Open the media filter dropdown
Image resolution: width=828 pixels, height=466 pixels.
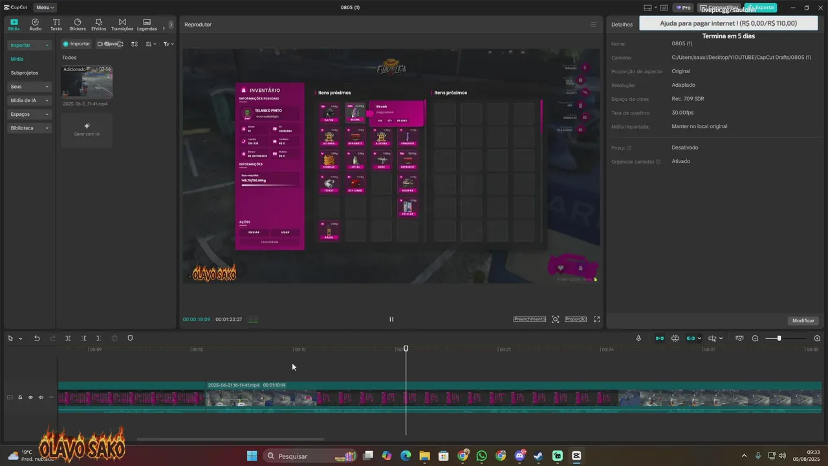click(168, 44)
